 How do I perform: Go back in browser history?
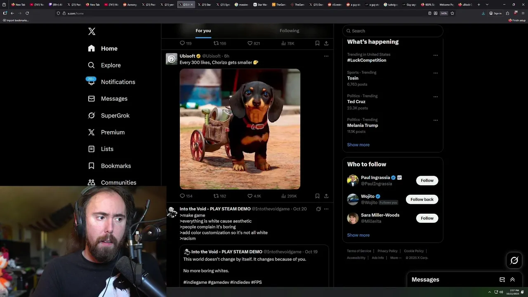coord(12,13)
